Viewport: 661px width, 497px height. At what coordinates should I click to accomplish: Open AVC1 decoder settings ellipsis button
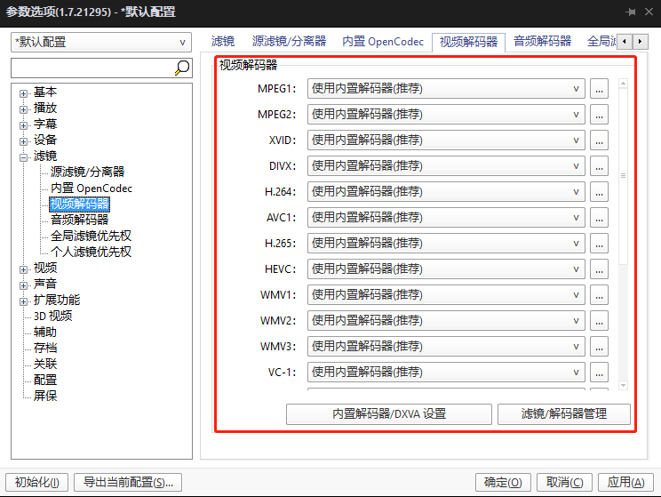pyautogui.click(x=599, y=218)
